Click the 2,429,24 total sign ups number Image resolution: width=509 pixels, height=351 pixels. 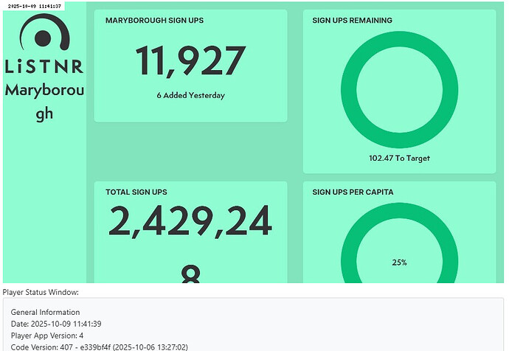tap(190, 221)
